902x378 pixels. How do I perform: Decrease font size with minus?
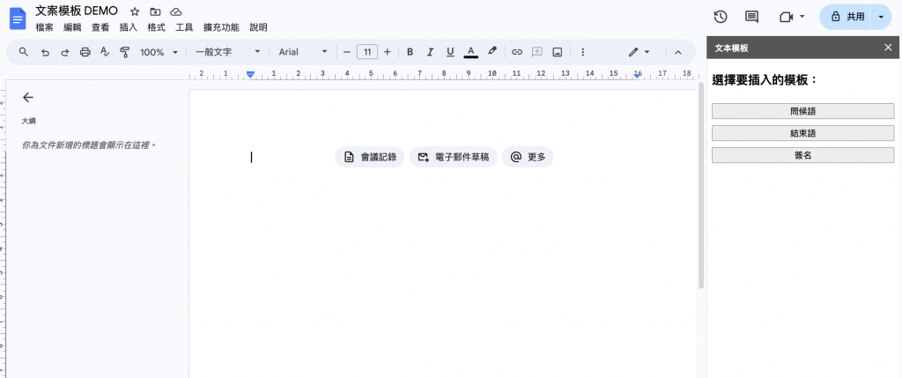tap(346, 52)
